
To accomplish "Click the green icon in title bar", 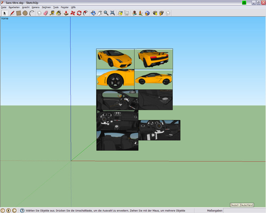I will (x=244, y=2).
